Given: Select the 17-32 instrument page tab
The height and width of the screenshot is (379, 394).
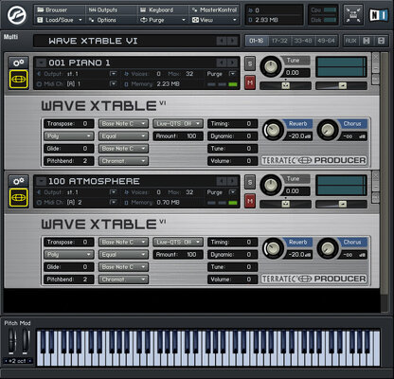Looking at the screenshot, I should pos(279,41).
